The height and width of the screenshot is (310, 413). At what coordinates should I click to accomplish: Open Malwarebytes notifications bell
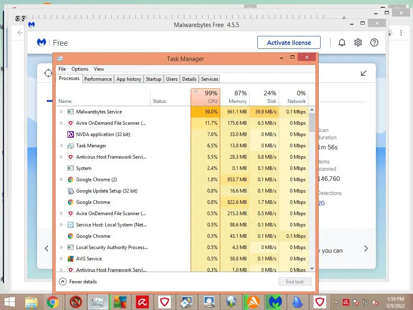(x=342, y=42)
